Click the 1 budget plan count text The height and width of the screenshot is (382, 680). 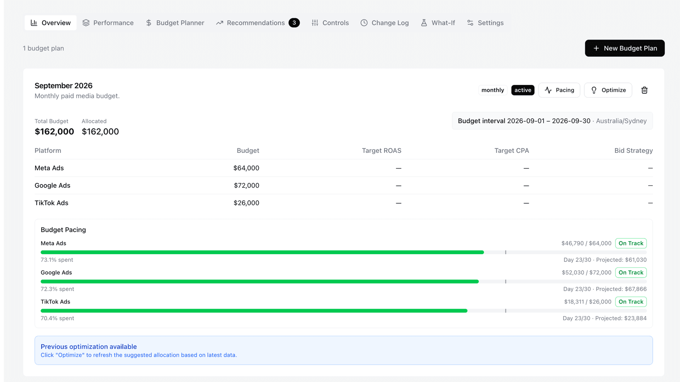43,48
